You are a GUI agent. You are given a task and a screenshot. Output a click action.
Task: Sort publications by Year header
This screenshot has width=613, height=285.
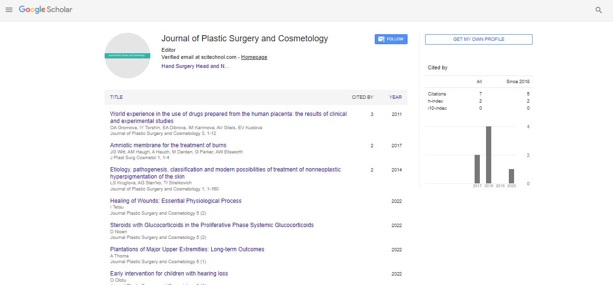[x=395, y=97]
